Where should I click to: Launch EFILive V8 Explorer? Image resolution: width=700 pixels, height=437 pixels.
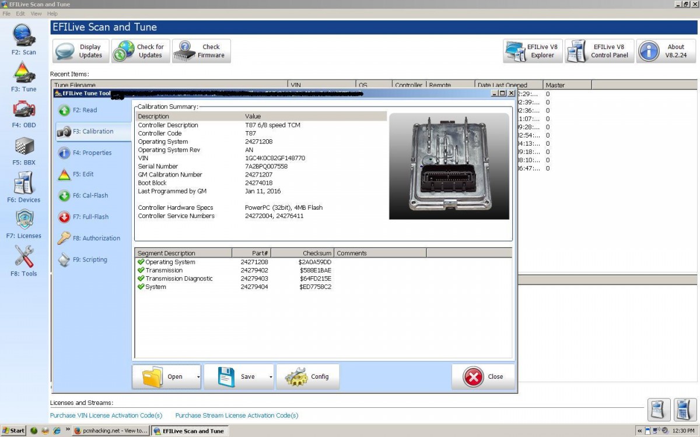(533, 51)
